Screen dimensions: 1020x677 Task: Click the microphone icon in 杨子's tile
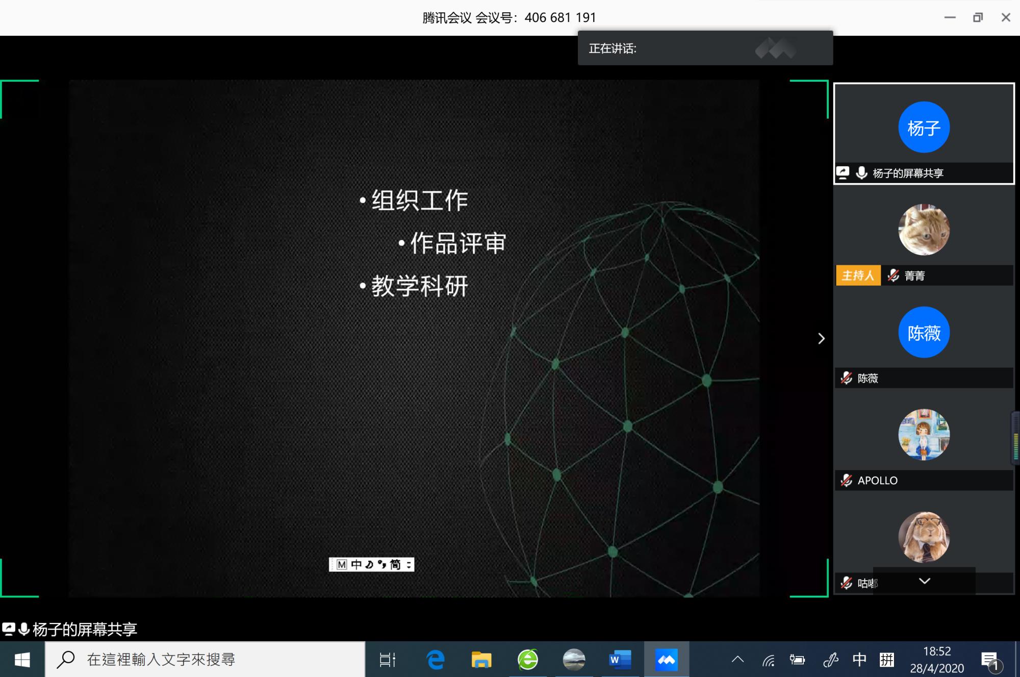(861, 173)
